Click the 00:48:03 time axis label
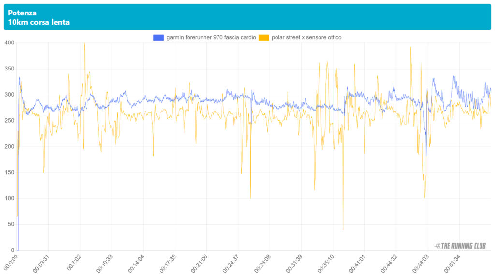This screenshot has width=495, height=278. pyautogui.click(x=421, y=264)
